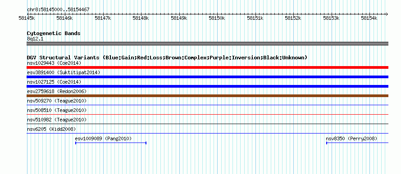Click the nsv8350 (Perry2008) label
The height and width of the screenshot is (174, 401).
pos(351,138)
